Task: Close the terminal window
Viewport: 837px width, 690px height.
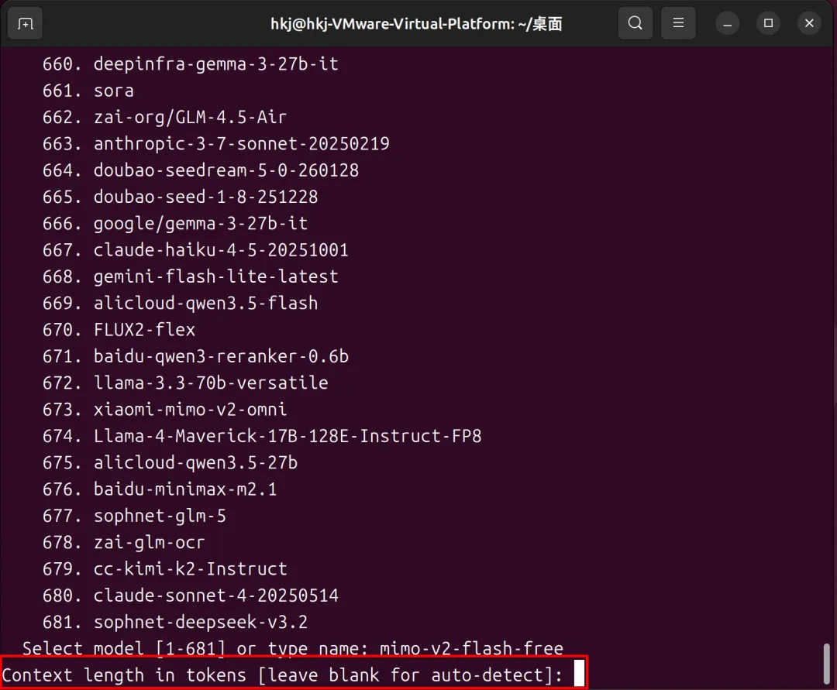Action: point(809,23)
